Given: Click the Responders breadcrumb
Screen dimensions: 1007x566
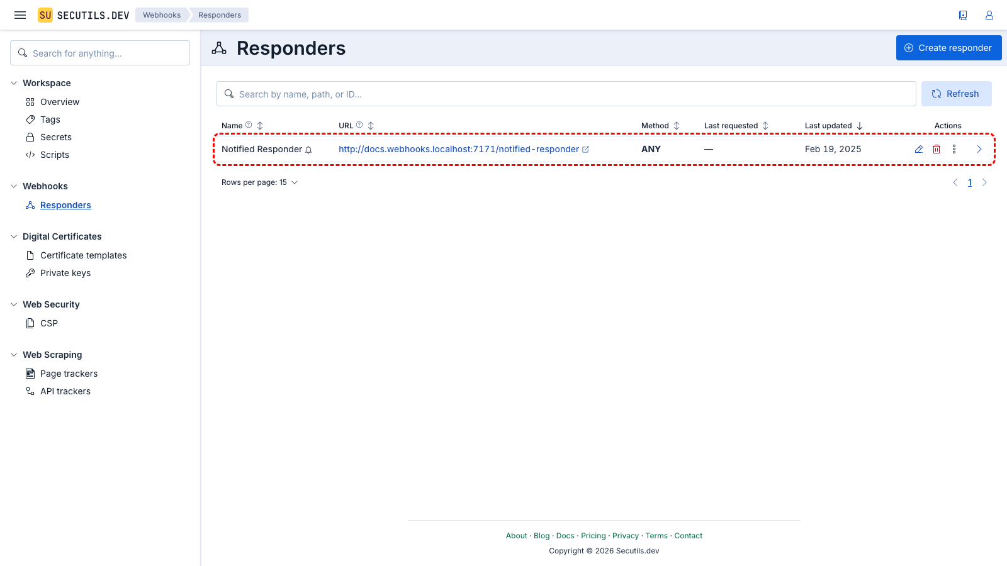Looking at the screenshot, I should click(x=220, y=15).
